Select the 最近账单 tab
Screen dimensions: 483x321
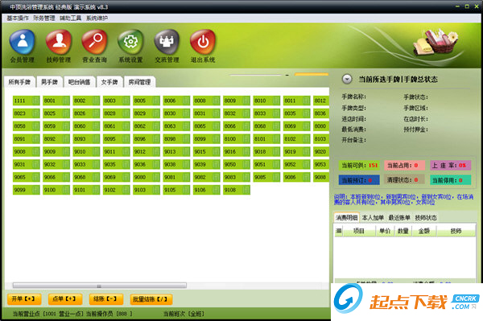399,217
